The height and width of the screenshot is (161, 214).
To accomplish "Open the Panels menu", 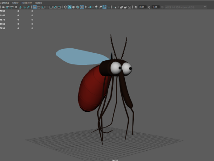I will pyautogui.click(x=38, y=3).
